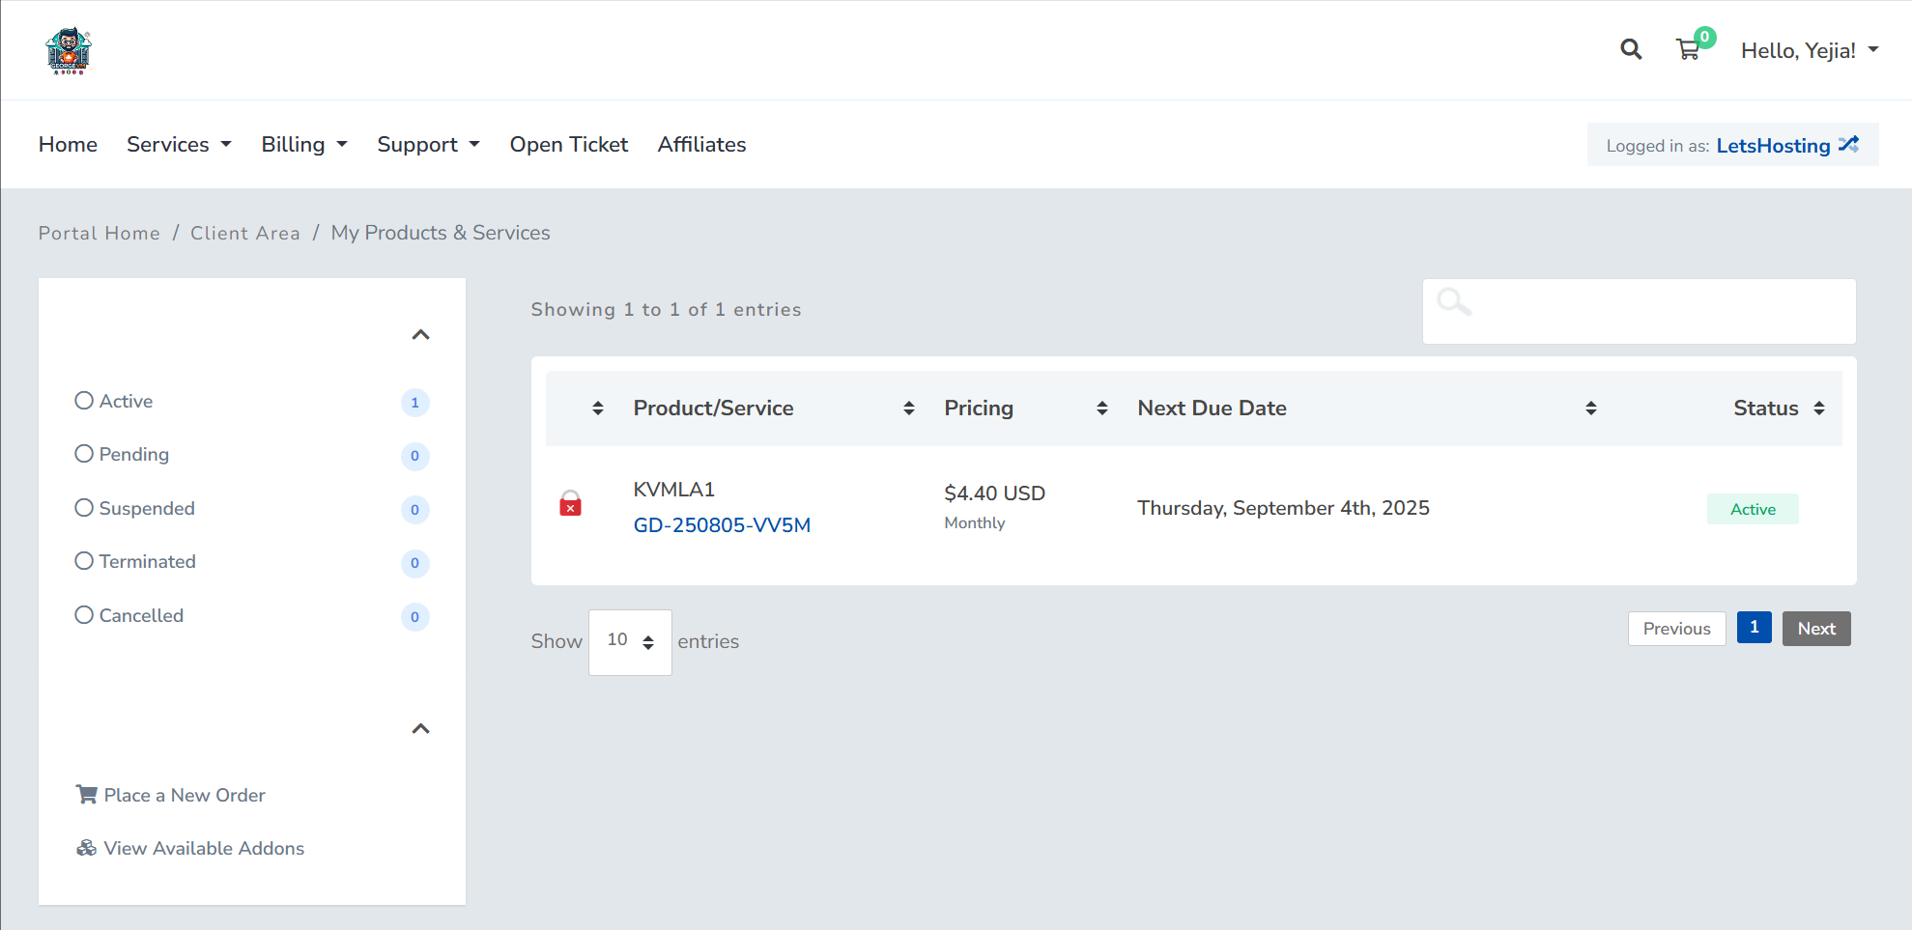The height and width of the screenshot is (930, 1912).
Task: Open the Affiliates nav item
Action: [701, 144]
